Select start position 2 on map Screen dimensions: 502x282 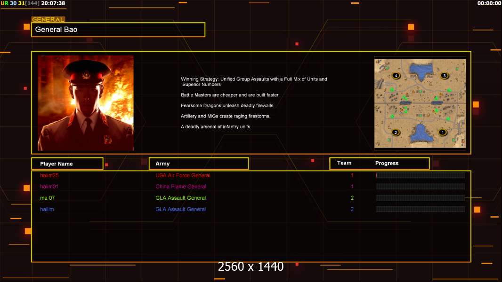396,132
